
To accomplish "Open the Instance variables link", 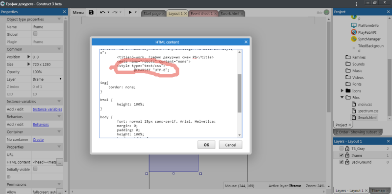I will tap(48, 109).
